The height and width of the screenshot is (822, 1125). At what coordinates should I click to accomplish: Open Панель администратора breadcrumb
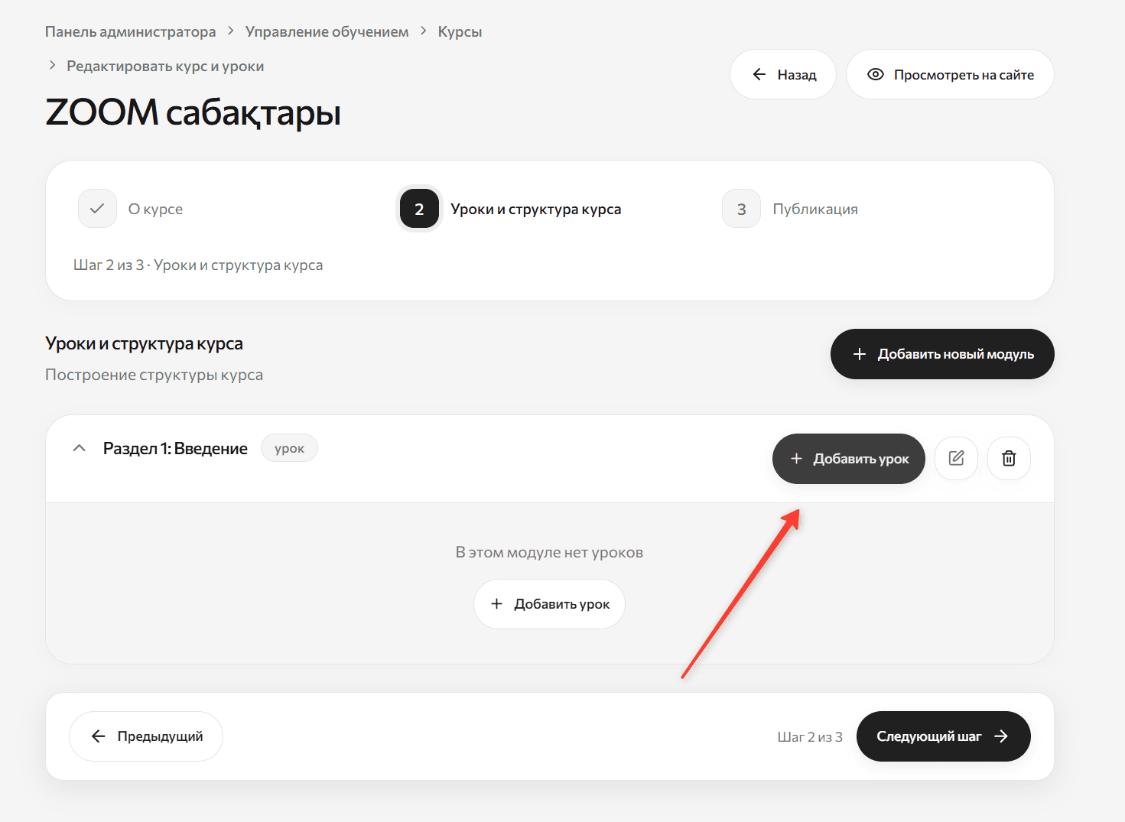point(130,31)
